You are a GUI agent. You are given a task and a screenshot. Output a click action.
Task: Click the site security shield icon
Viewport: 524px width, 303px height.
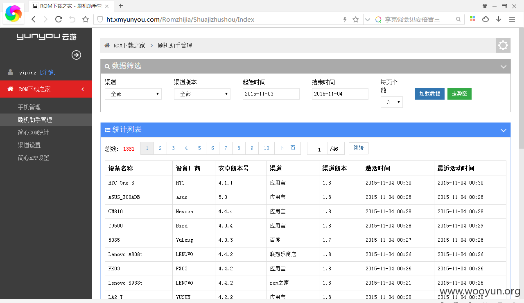[100, 20]
